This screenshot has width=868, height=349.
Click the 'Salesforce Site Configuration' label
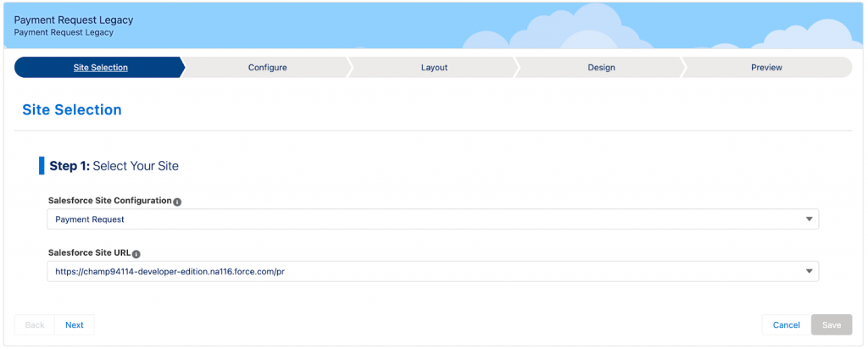pyautogui.click(x=109, y=201)
